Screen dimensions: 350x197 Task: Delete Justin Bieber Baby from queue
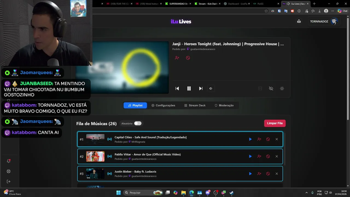277,174
